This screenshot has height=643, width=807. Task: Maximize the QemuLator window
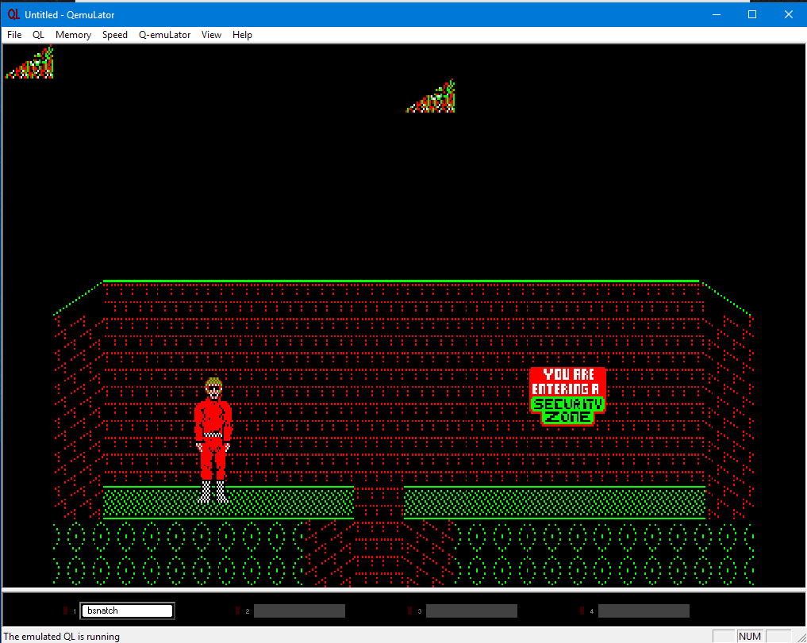(x=752, y=14)
